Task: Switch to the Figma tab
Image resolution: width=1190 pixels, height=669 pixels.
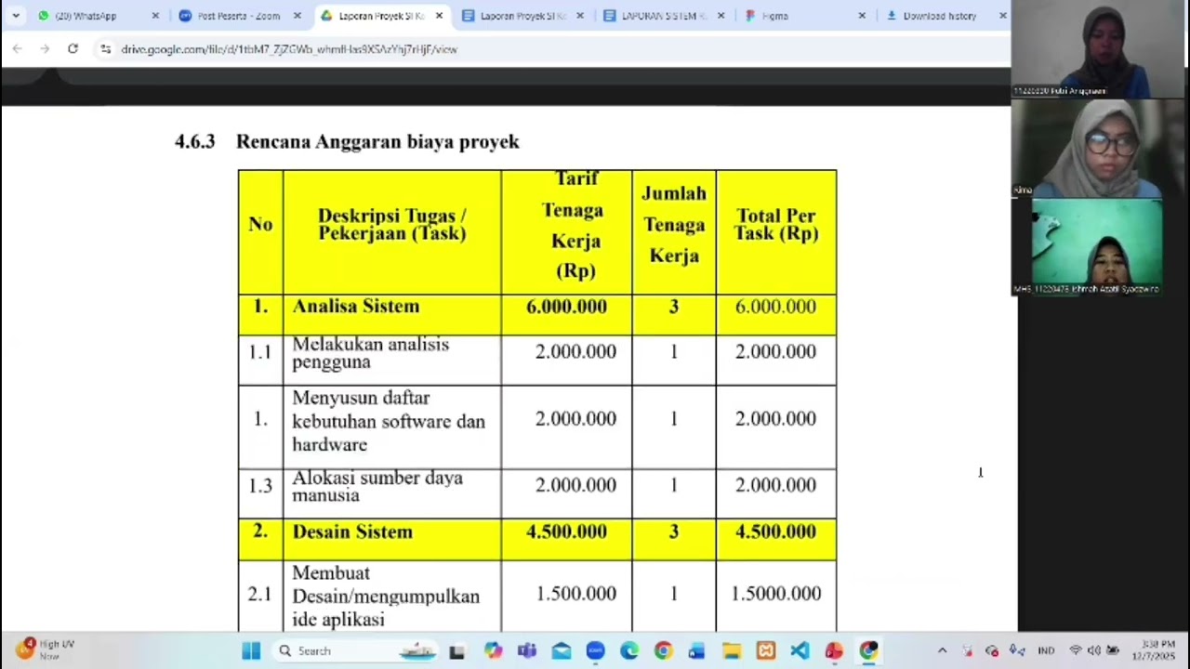Action: [806, 16]
